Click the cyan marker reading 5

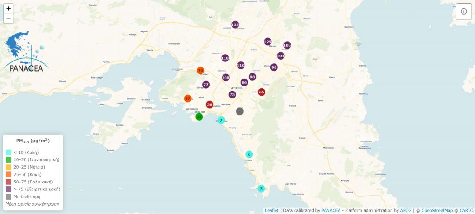pyautogui.click(x=261, y=188)
